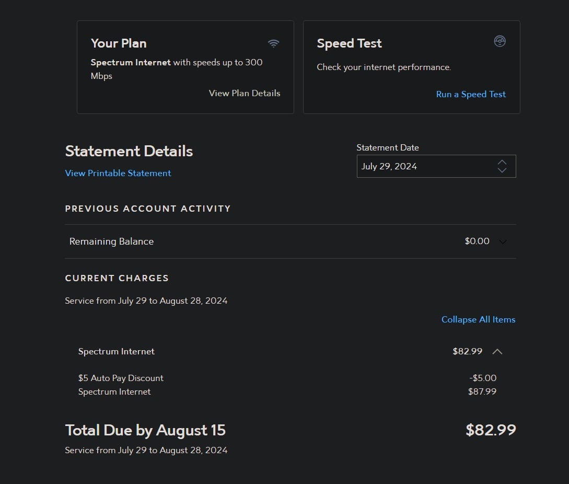The height and width of the screenshot is (484, 569).
Task: Expand the Remaining Balance chevron
Action: tap(503, 241)
